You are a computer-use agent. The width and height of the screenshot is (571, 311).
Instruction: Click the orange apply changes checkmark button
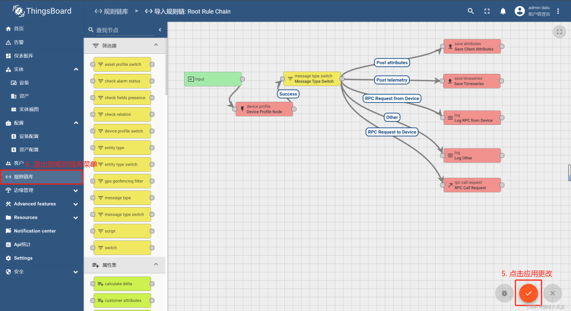(528, 293)
